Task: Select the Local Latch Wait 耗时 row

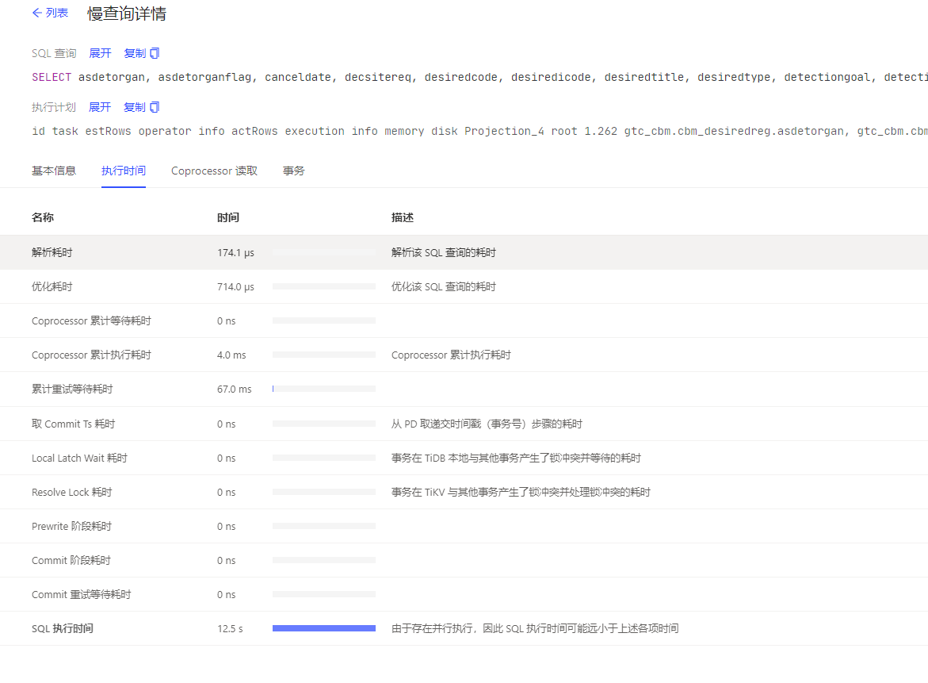Action: [x=79, y=458]
